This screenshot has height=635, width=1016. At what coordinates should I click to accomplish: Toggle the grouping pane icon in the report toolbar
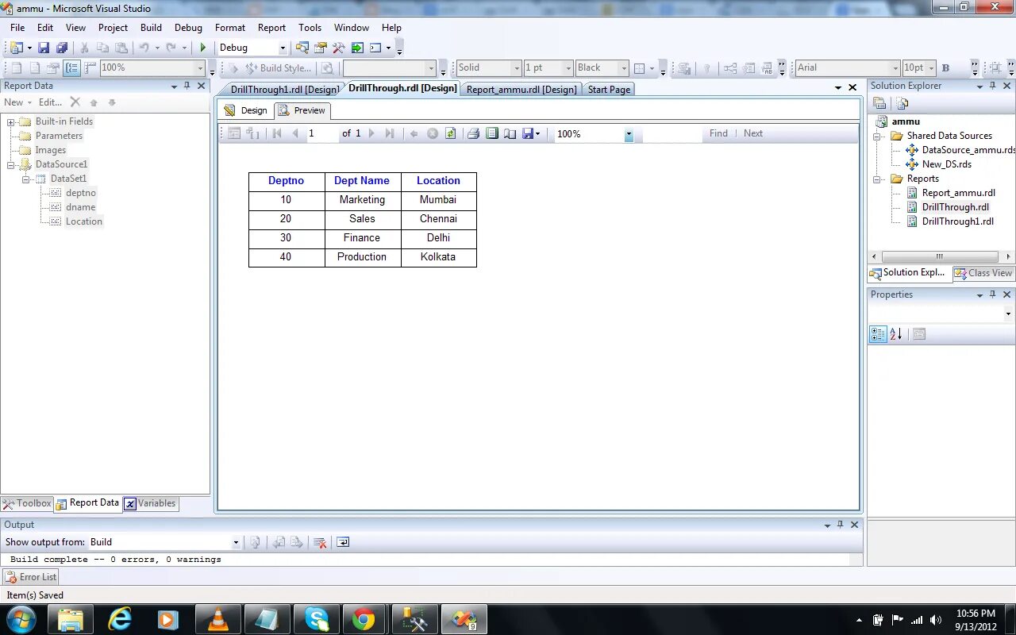pyautogui.click(x=72, y=67)
